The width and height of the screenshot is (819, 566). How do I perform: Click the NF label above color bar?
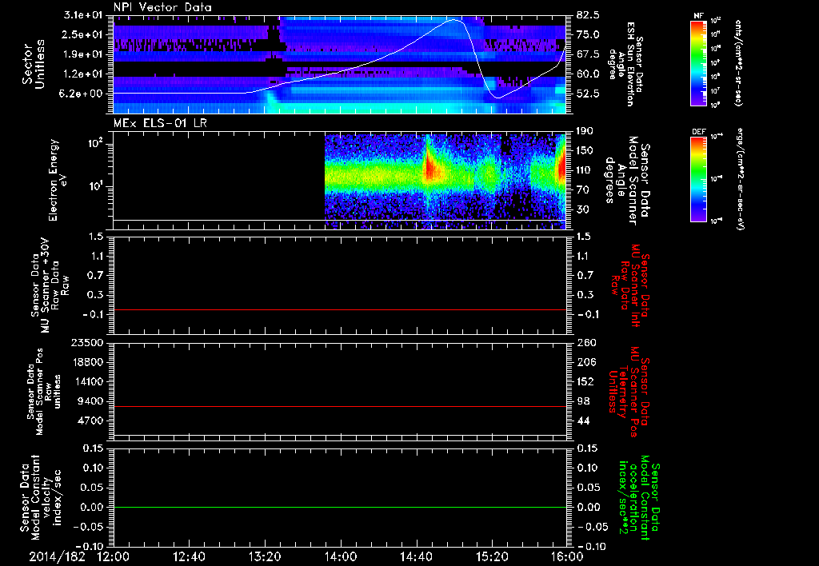[698, 16]
